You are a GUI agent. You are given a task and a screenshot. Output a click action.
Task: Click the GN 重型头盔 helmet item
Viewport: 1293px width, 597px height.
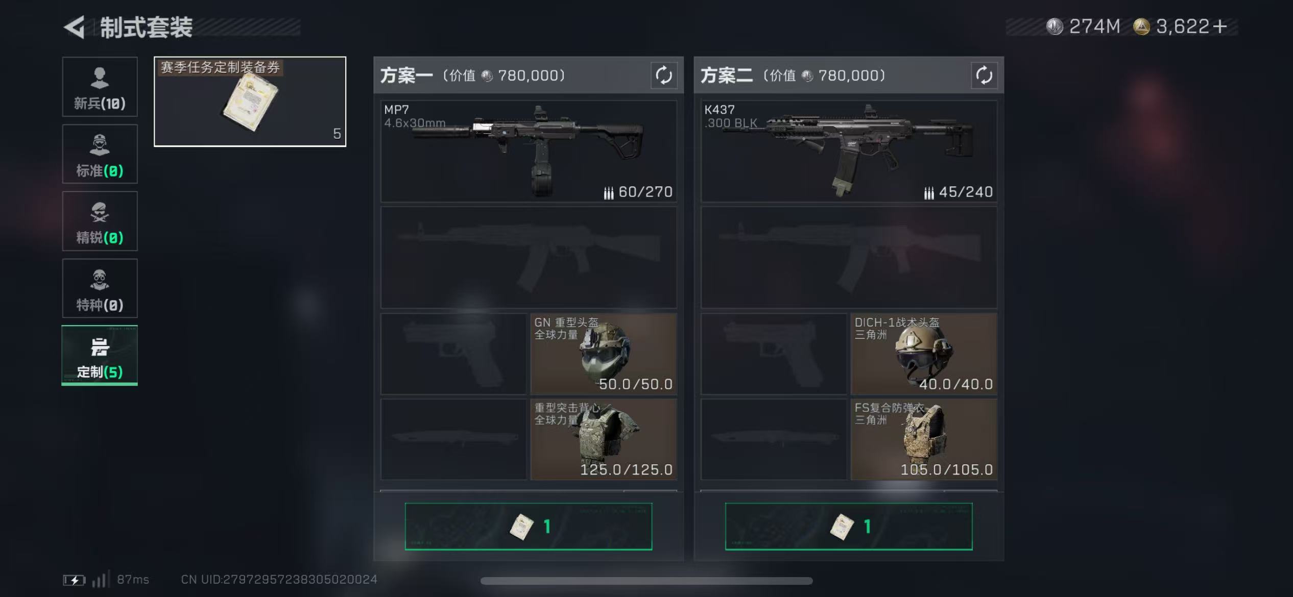pyautogui.click(x=604, y=354)
